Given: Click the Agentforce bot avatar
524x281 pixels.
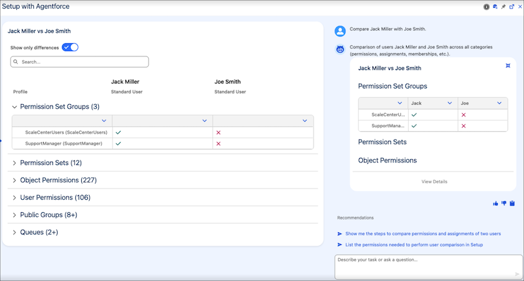Looking at the screenshot, I should click(x=340, y=49).
